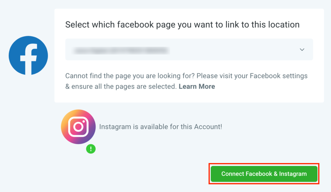This screenshot has width=331, height=192.
Task: Click the blue Facebook logo icon
Action: 28,55
